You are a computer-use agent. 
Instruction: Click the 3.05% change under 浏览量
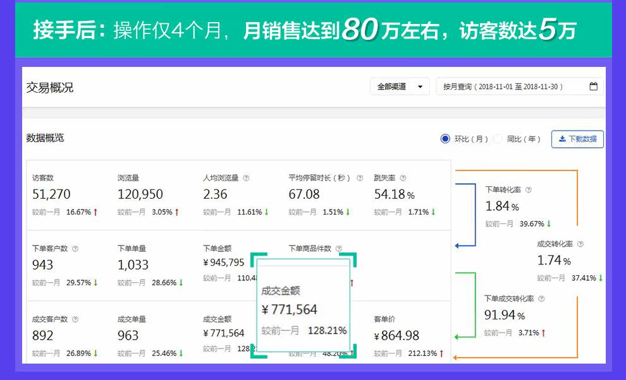coord(162,212)
